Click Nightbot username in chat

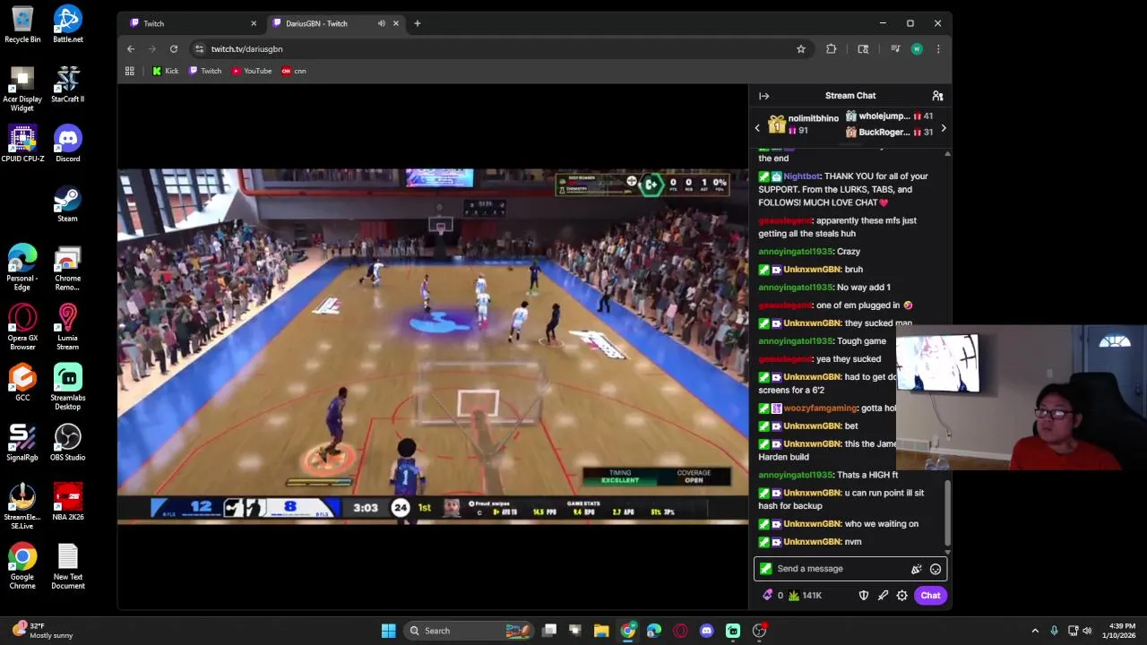(801, 176)
